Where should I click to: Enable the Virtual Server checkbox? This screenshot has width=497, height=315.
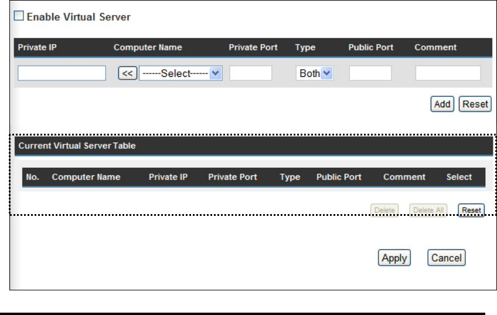tap(19, 16)
